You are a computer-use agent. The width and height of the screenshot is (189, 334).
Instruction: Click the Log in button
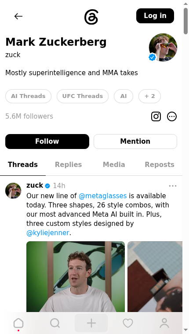(155, 16)
